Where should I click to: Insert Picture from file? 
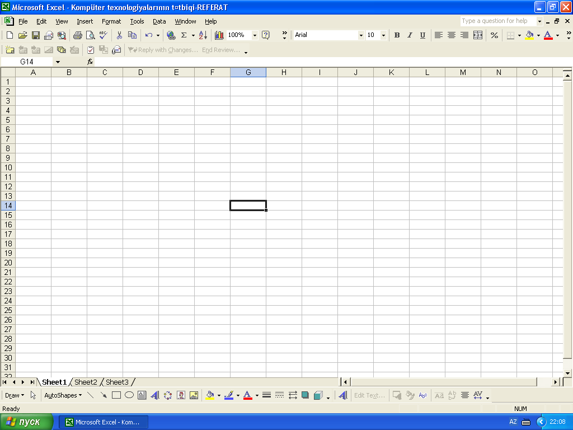tap(194, 395)
